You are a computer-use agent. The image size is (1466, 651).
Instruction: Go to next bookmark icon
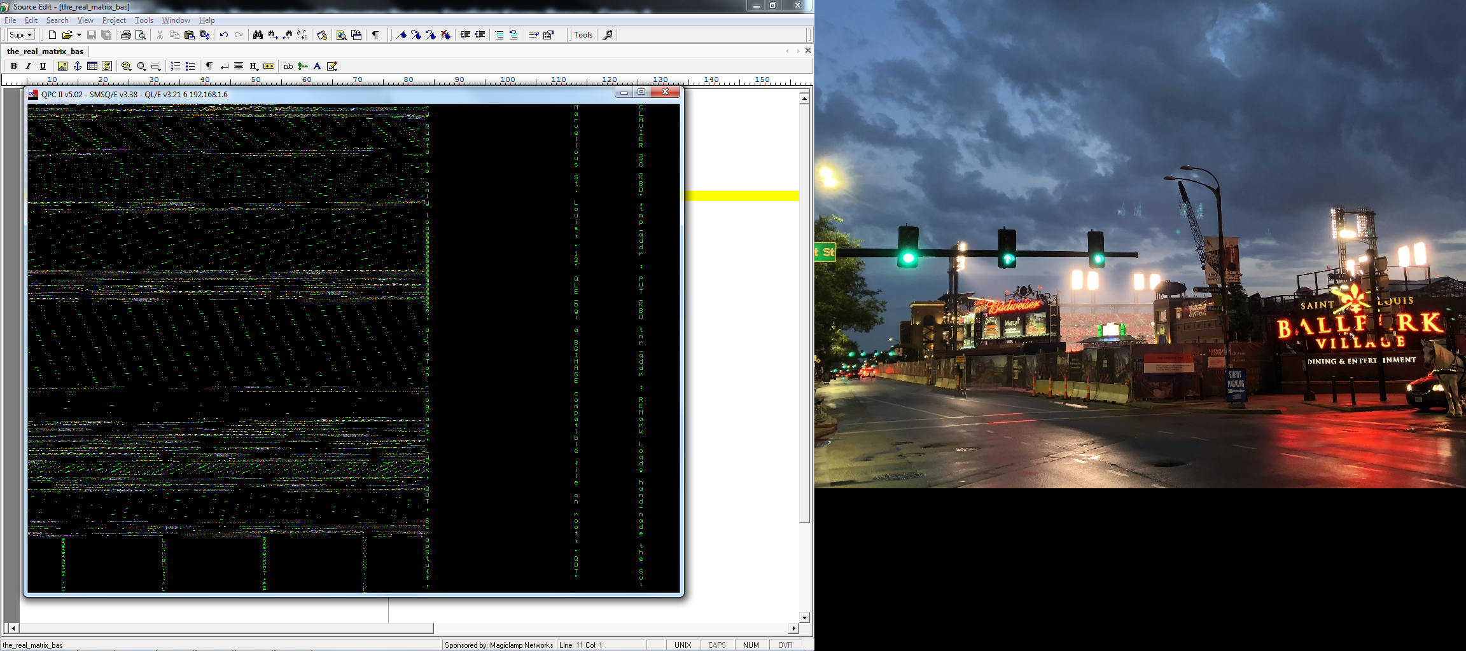pyautogui.click(x=415, y=35)
